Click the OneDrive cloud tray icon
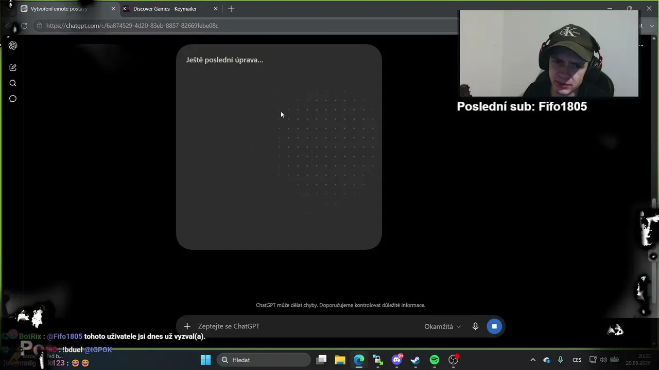This screenshot has height=370, width=659. point(547,360)
